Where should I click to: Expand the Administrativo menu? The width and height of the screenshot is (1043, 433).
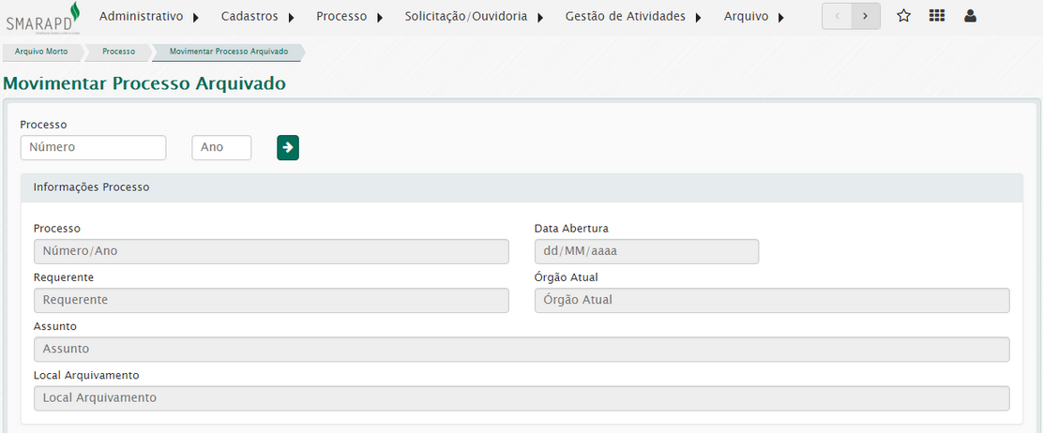tap(149, 17)
